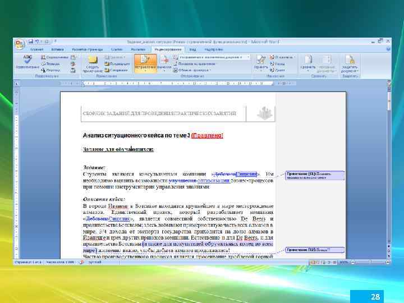Screen dimensions: 404x303
Task: Click the Перевод translate tool
Action: [x=50, y=70]
